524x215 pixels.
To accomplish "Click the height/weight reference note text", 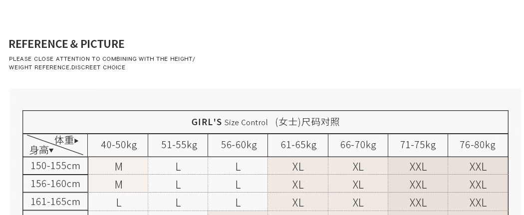I will tap(102, 63).
